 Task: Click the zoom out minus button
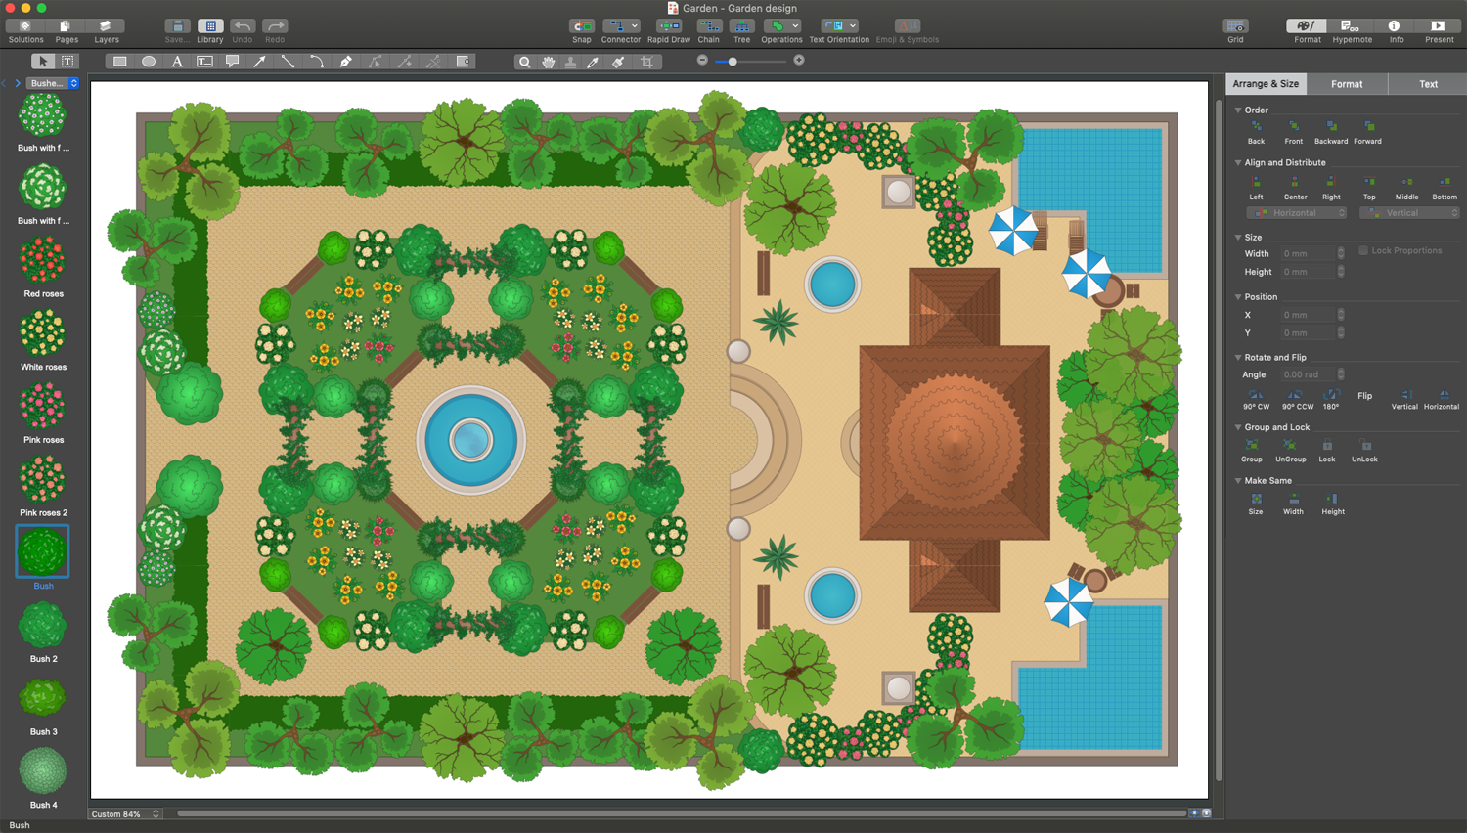702,61
